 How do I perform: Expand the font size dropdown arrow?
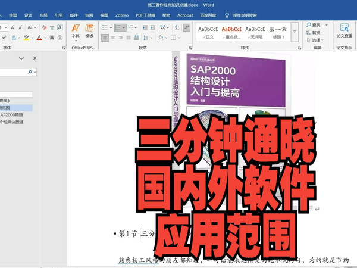click(6, 27)
